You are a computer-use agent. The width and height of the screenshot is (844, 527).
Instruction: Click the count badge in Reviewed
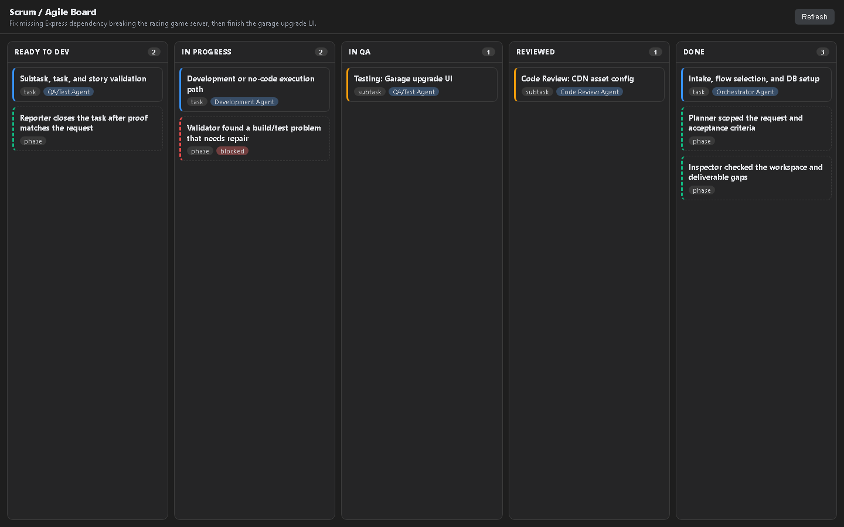(x=656, y=52)
